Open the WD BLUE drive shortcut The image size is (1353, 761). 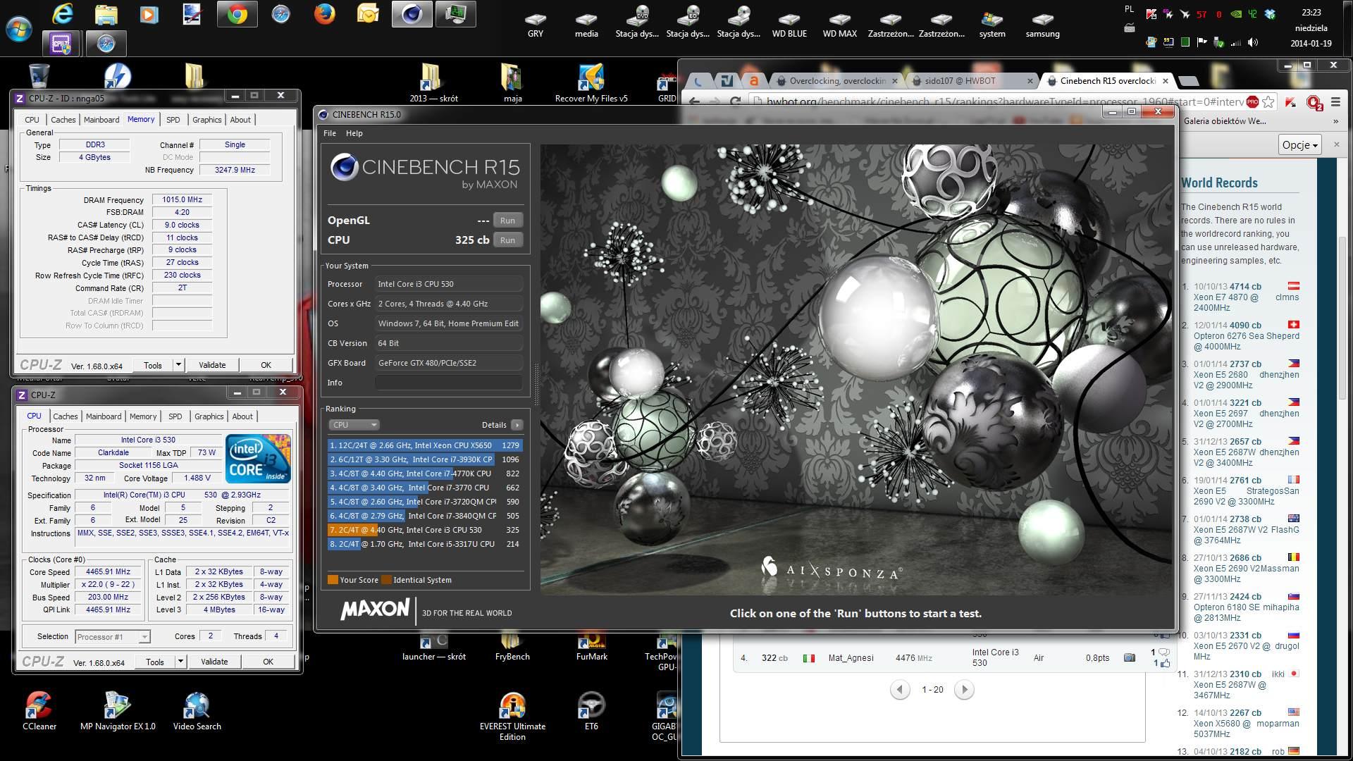click(789, 25)
